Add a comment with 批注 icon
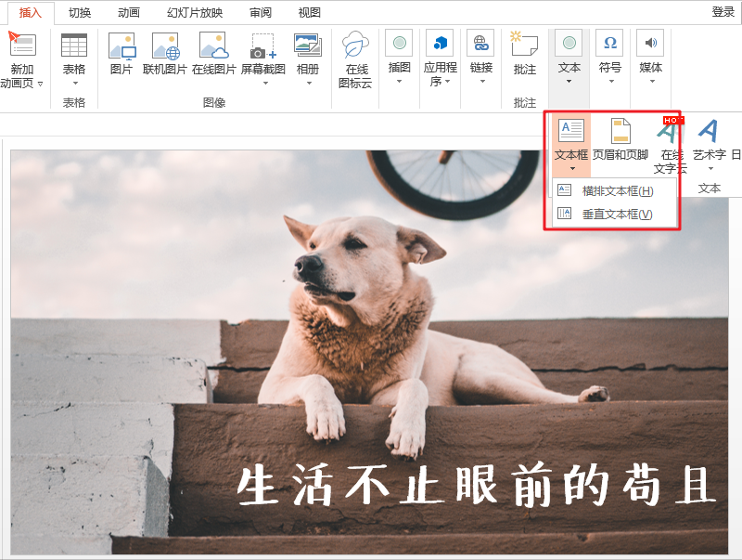Viewport: 742px width, 560px height. point(524,44)
